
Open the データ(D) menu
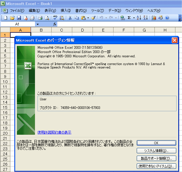[115, 11]
